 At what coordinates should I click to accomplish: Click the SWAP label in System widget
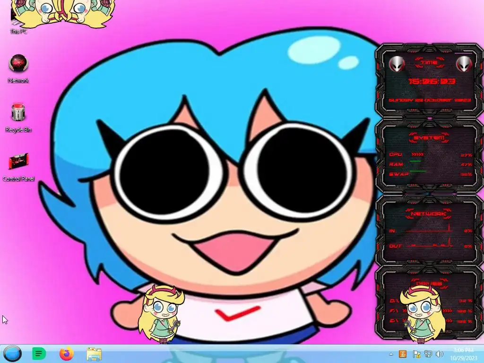click(x=399, y=174)
